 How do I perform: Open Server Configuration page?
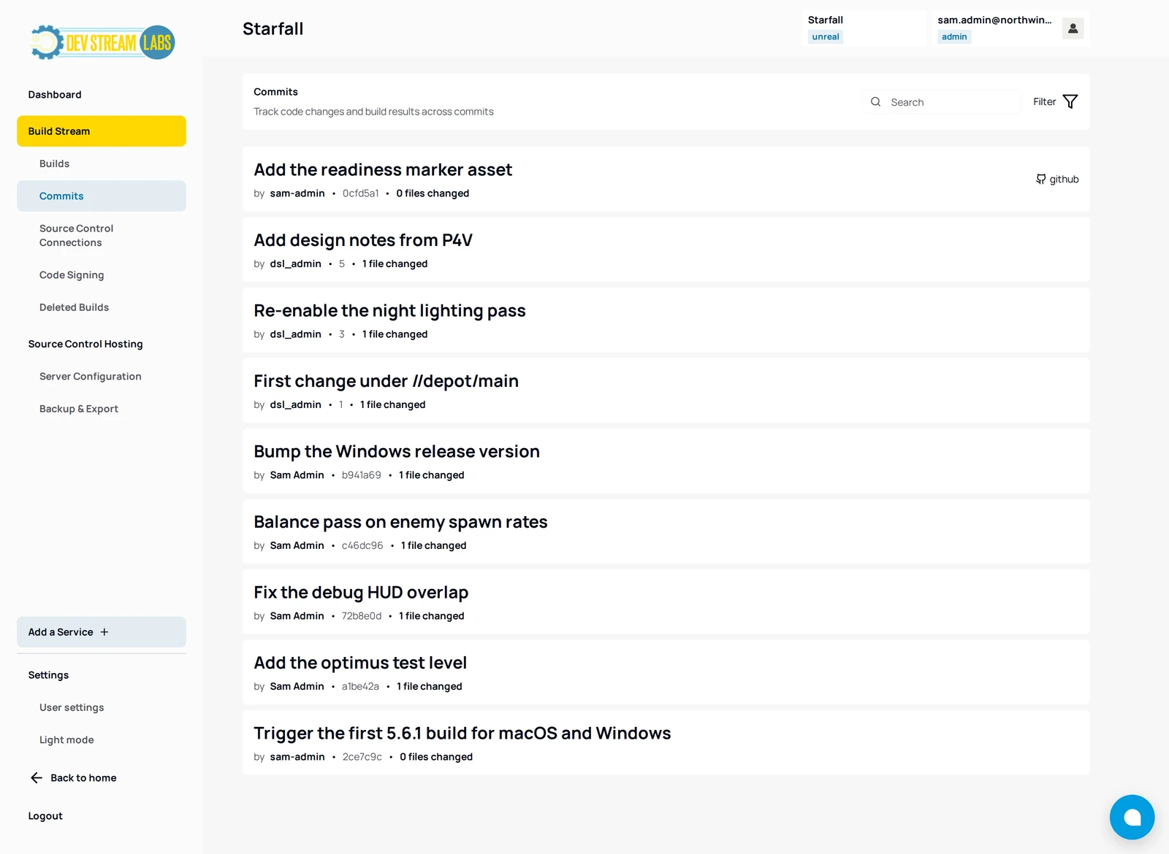(91, 377)
